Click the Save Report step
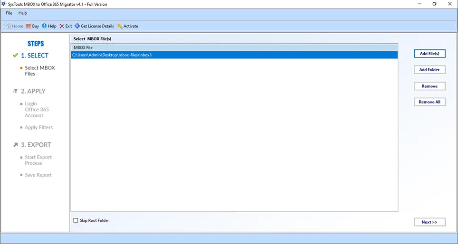 point(38,175)
